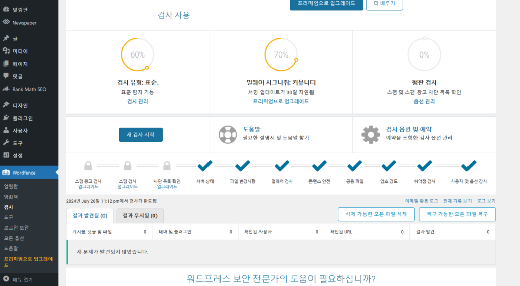Click the checkmark above 파일 변경사항
This screenshot has height=286, width=520.
243,166
